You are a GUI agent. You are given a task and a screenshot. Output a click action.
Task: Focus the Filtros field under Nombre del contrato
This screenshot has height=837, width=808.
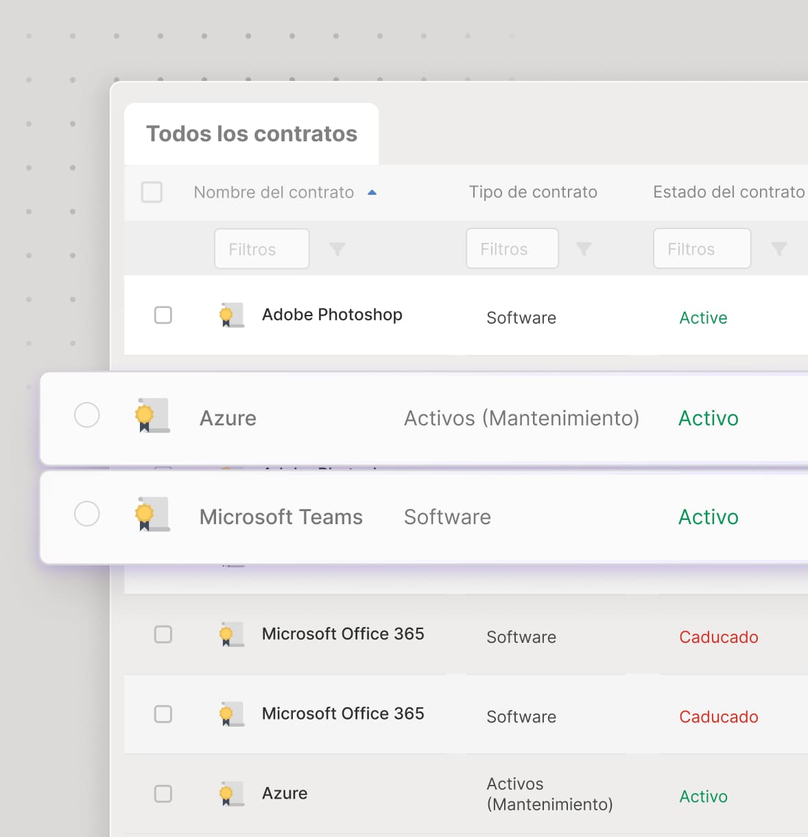pyautogui.click(x=262, y=249)
